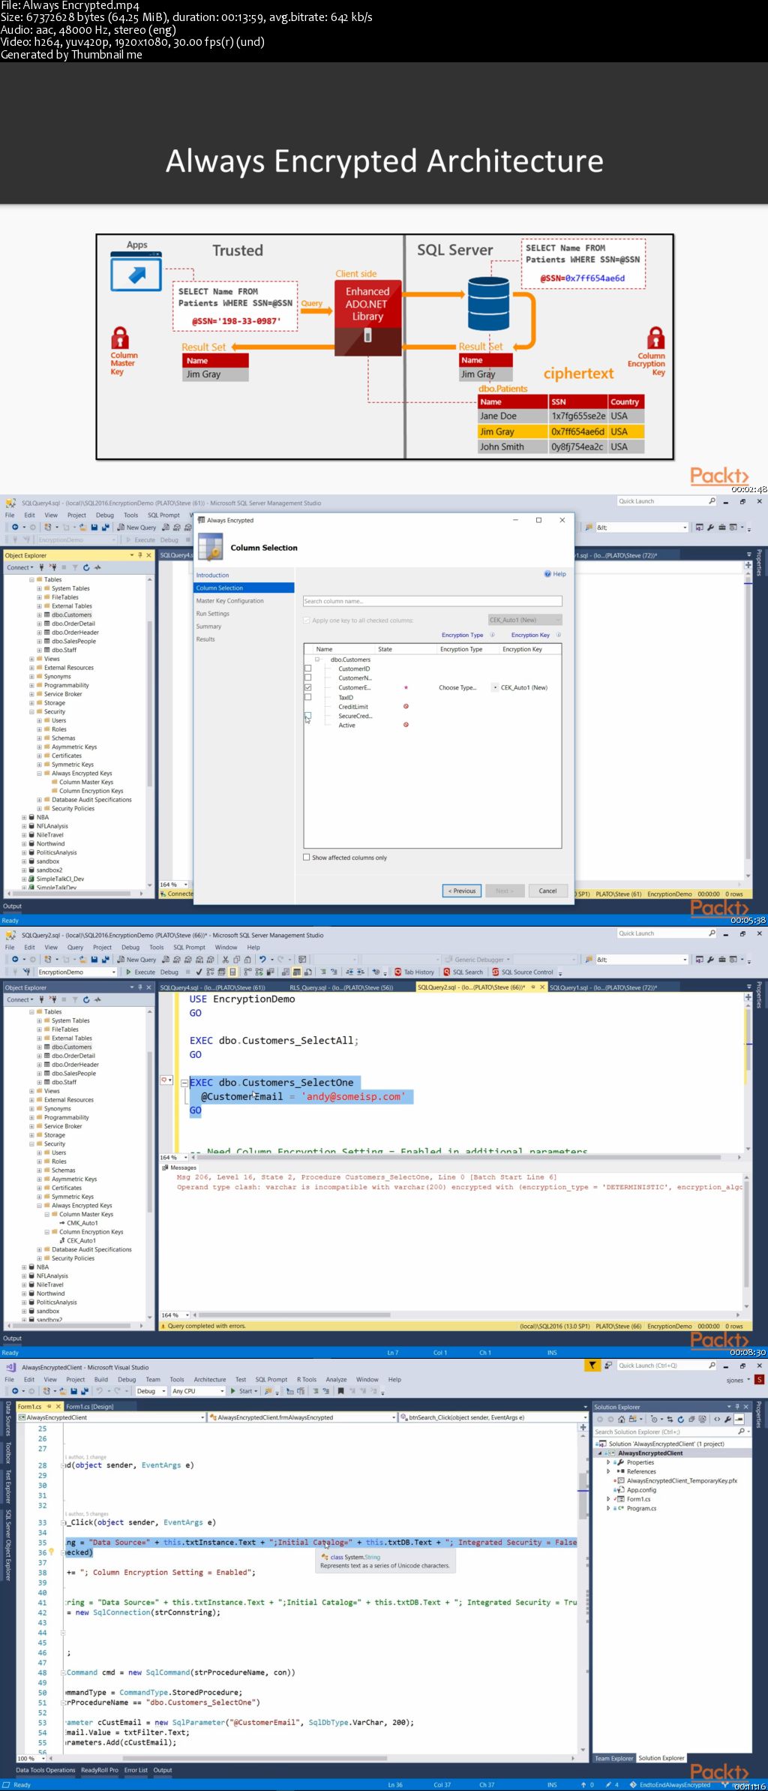Check the CustomerID column checkbox

tap(307, 669)
